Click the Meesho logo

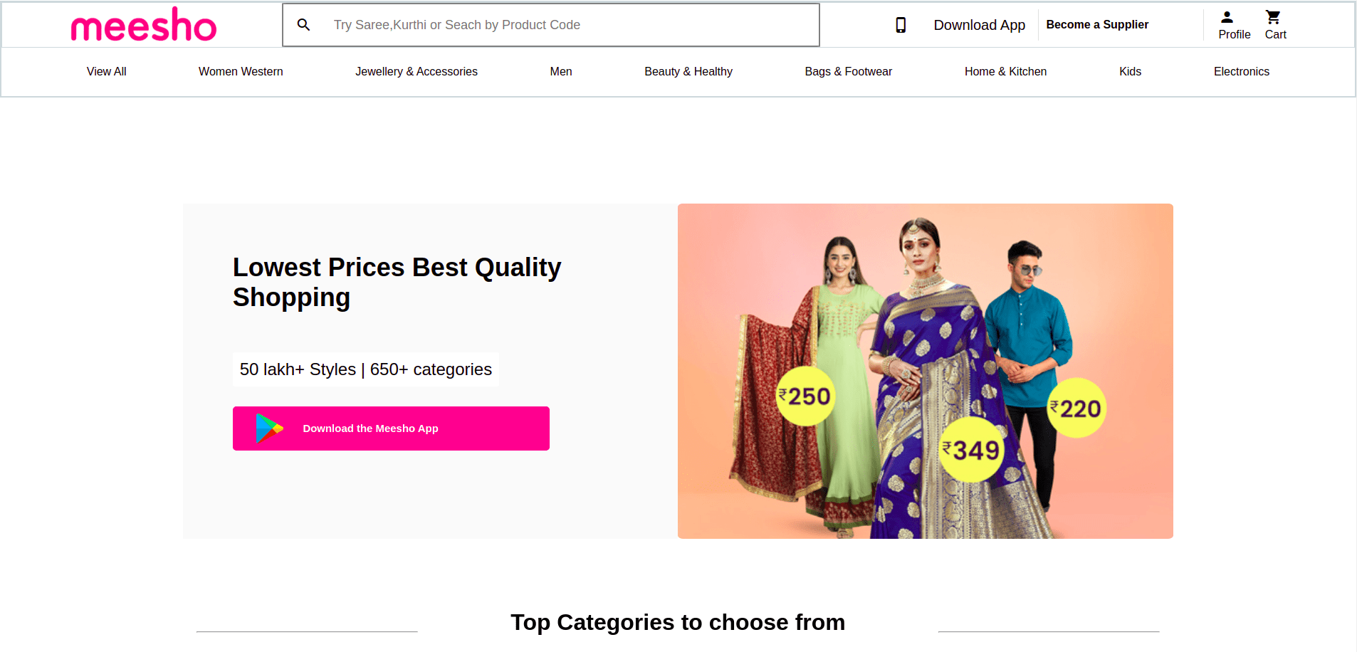point(144,23)
